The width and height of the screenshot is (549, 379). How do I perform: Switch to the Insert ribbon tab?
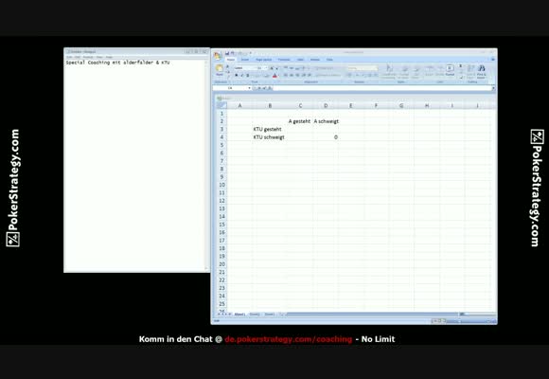click(245, 60)
